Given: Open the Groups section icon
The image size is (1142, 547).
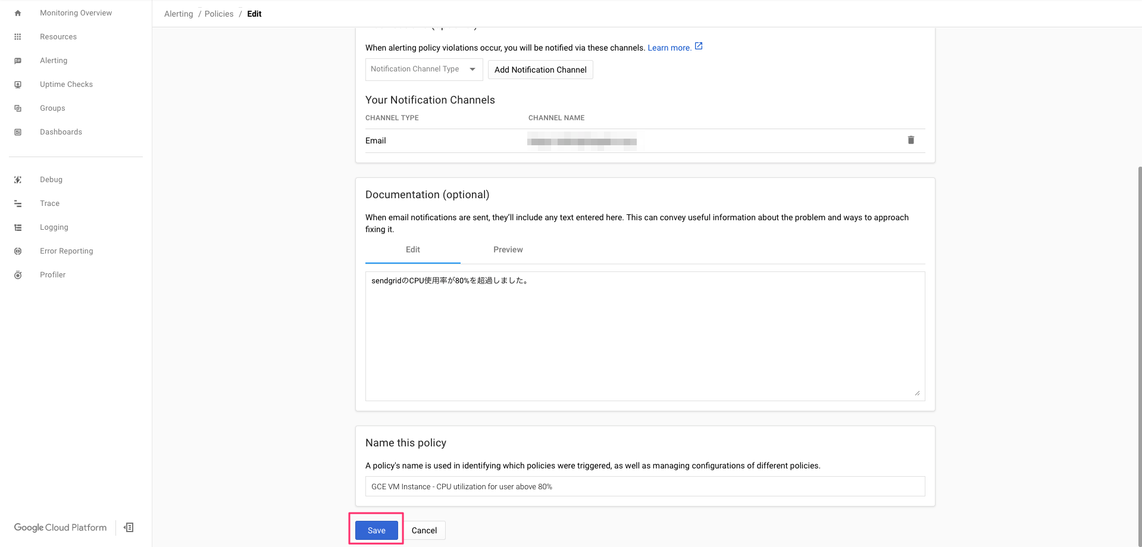Looking at the screenshot, I should pos(17,108).
